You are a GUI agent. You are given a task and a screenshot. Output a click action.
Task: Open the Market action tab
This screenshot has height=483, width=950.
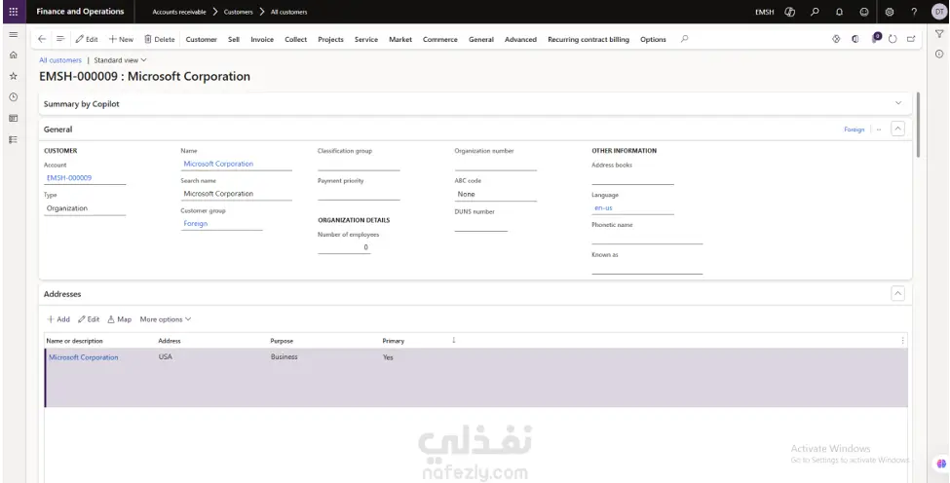click(x=400, y=39)
